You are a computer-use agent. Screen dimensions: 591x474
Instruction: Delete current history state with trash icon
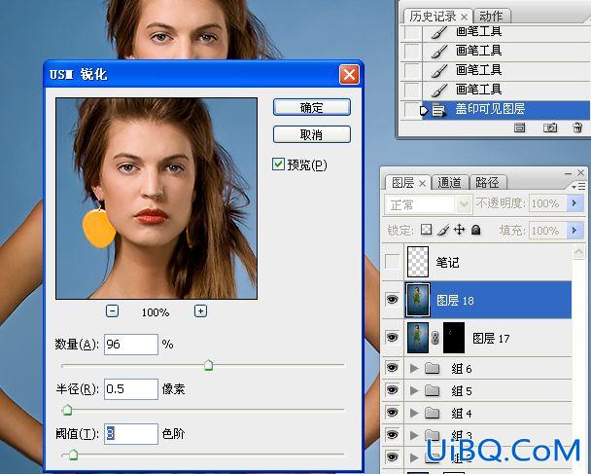(577, 128)
